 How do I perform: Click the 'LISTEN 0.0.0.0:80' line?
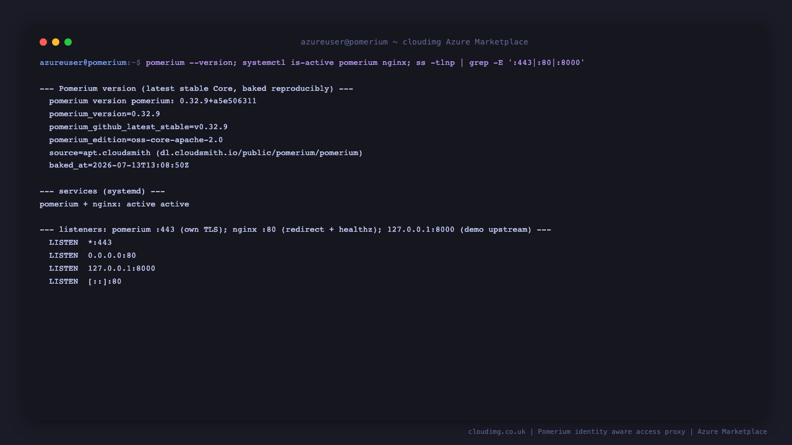pos(93,255)
